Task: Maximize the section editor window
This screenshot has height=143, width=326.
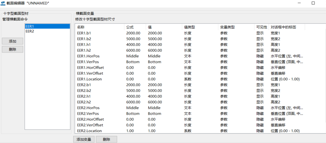Action: pyautogui.click(x=313, y=3)
